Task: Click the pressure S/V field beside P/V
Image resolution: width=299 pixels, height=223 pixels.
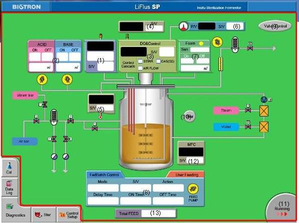Action: [235, 26]
